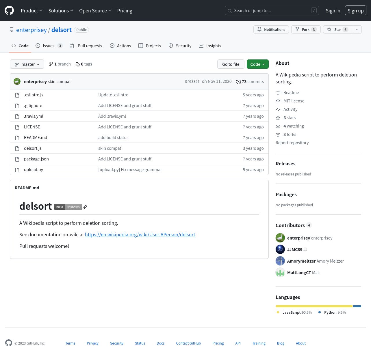Expand the Solutions menu
The height and width of the screenshot is (361, 371).
tap(61, 11)
